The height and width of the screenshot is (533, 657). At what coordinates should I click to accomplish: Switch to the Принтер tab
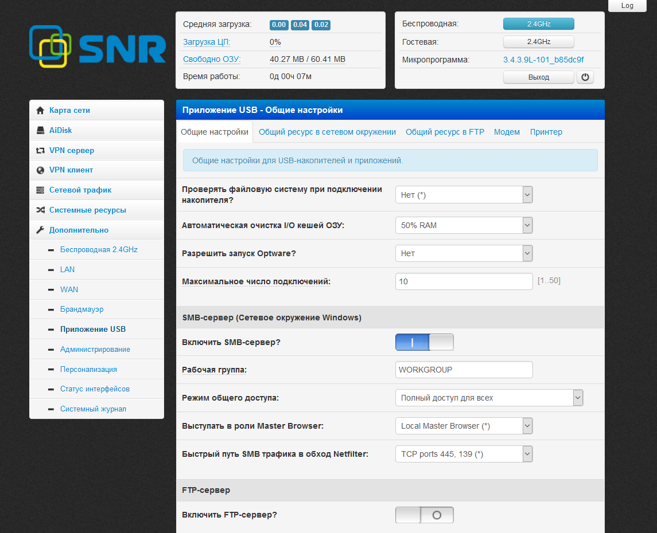pos(546,132)
